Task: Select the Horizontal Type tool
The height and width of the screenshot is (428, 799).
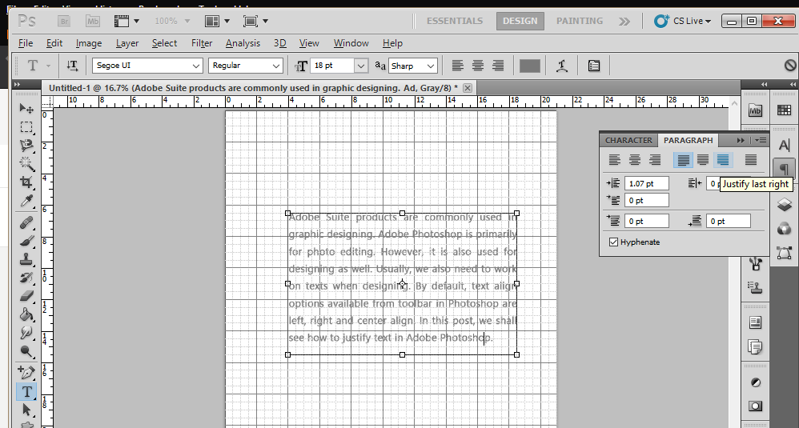Action: pyautogui.click(x=26, y=391)
